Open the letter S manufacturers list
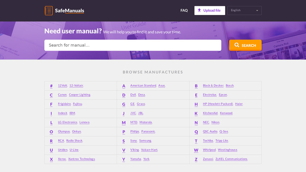This screenshot has height=172, width=306. point(123,141)
